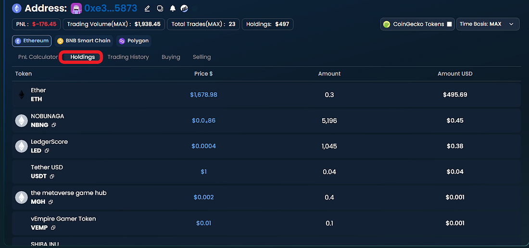This screenshot has width=529, height=248.
Task: Copy MGH contract via its copy icon
Action: [x=50, y=202]
